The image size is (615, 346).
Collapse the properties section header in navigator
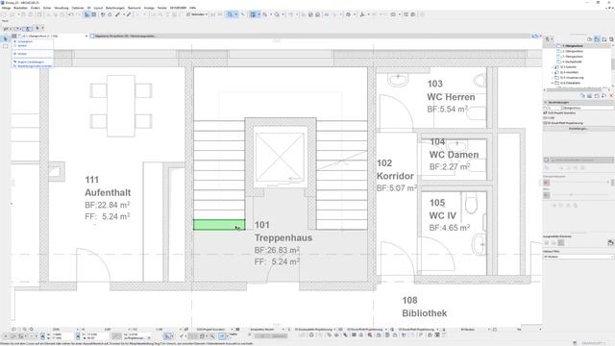coord(545,103)
